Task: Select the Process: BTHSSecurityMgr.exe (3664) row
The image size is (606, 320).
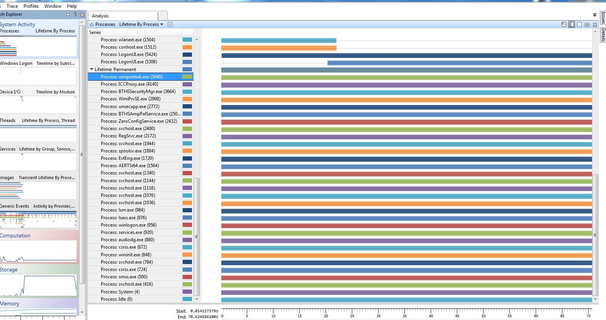Action: [x=141, y=91]
